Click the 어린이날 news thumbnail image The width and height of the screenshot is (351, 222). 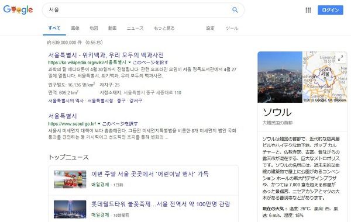pos(70,179)
